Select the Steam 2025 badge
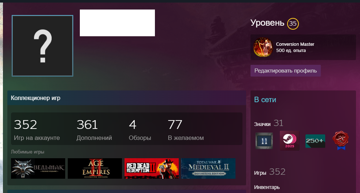Image resolution: width=360 pixels, height=193 pixels. [x=290, y=141]
